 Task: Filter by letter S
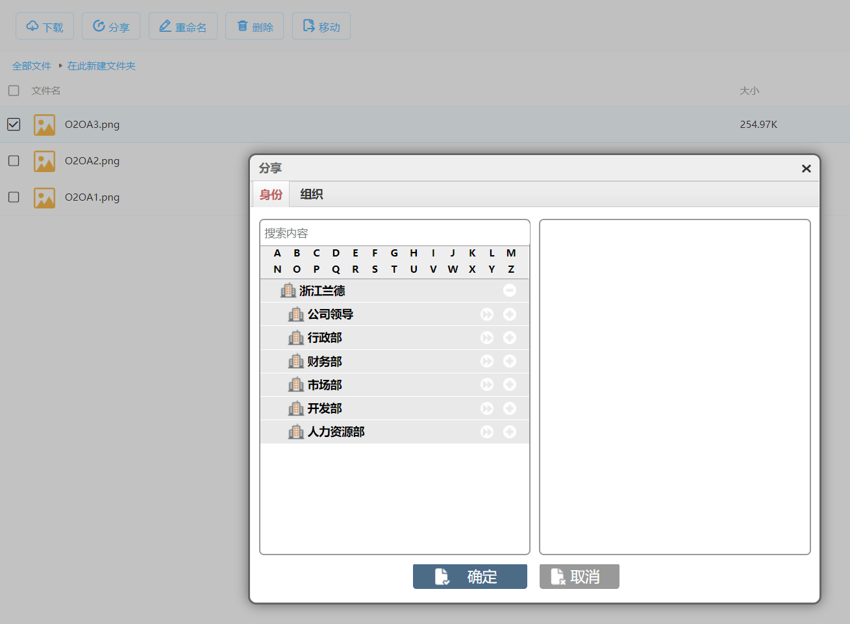click(x=375, y=269)
